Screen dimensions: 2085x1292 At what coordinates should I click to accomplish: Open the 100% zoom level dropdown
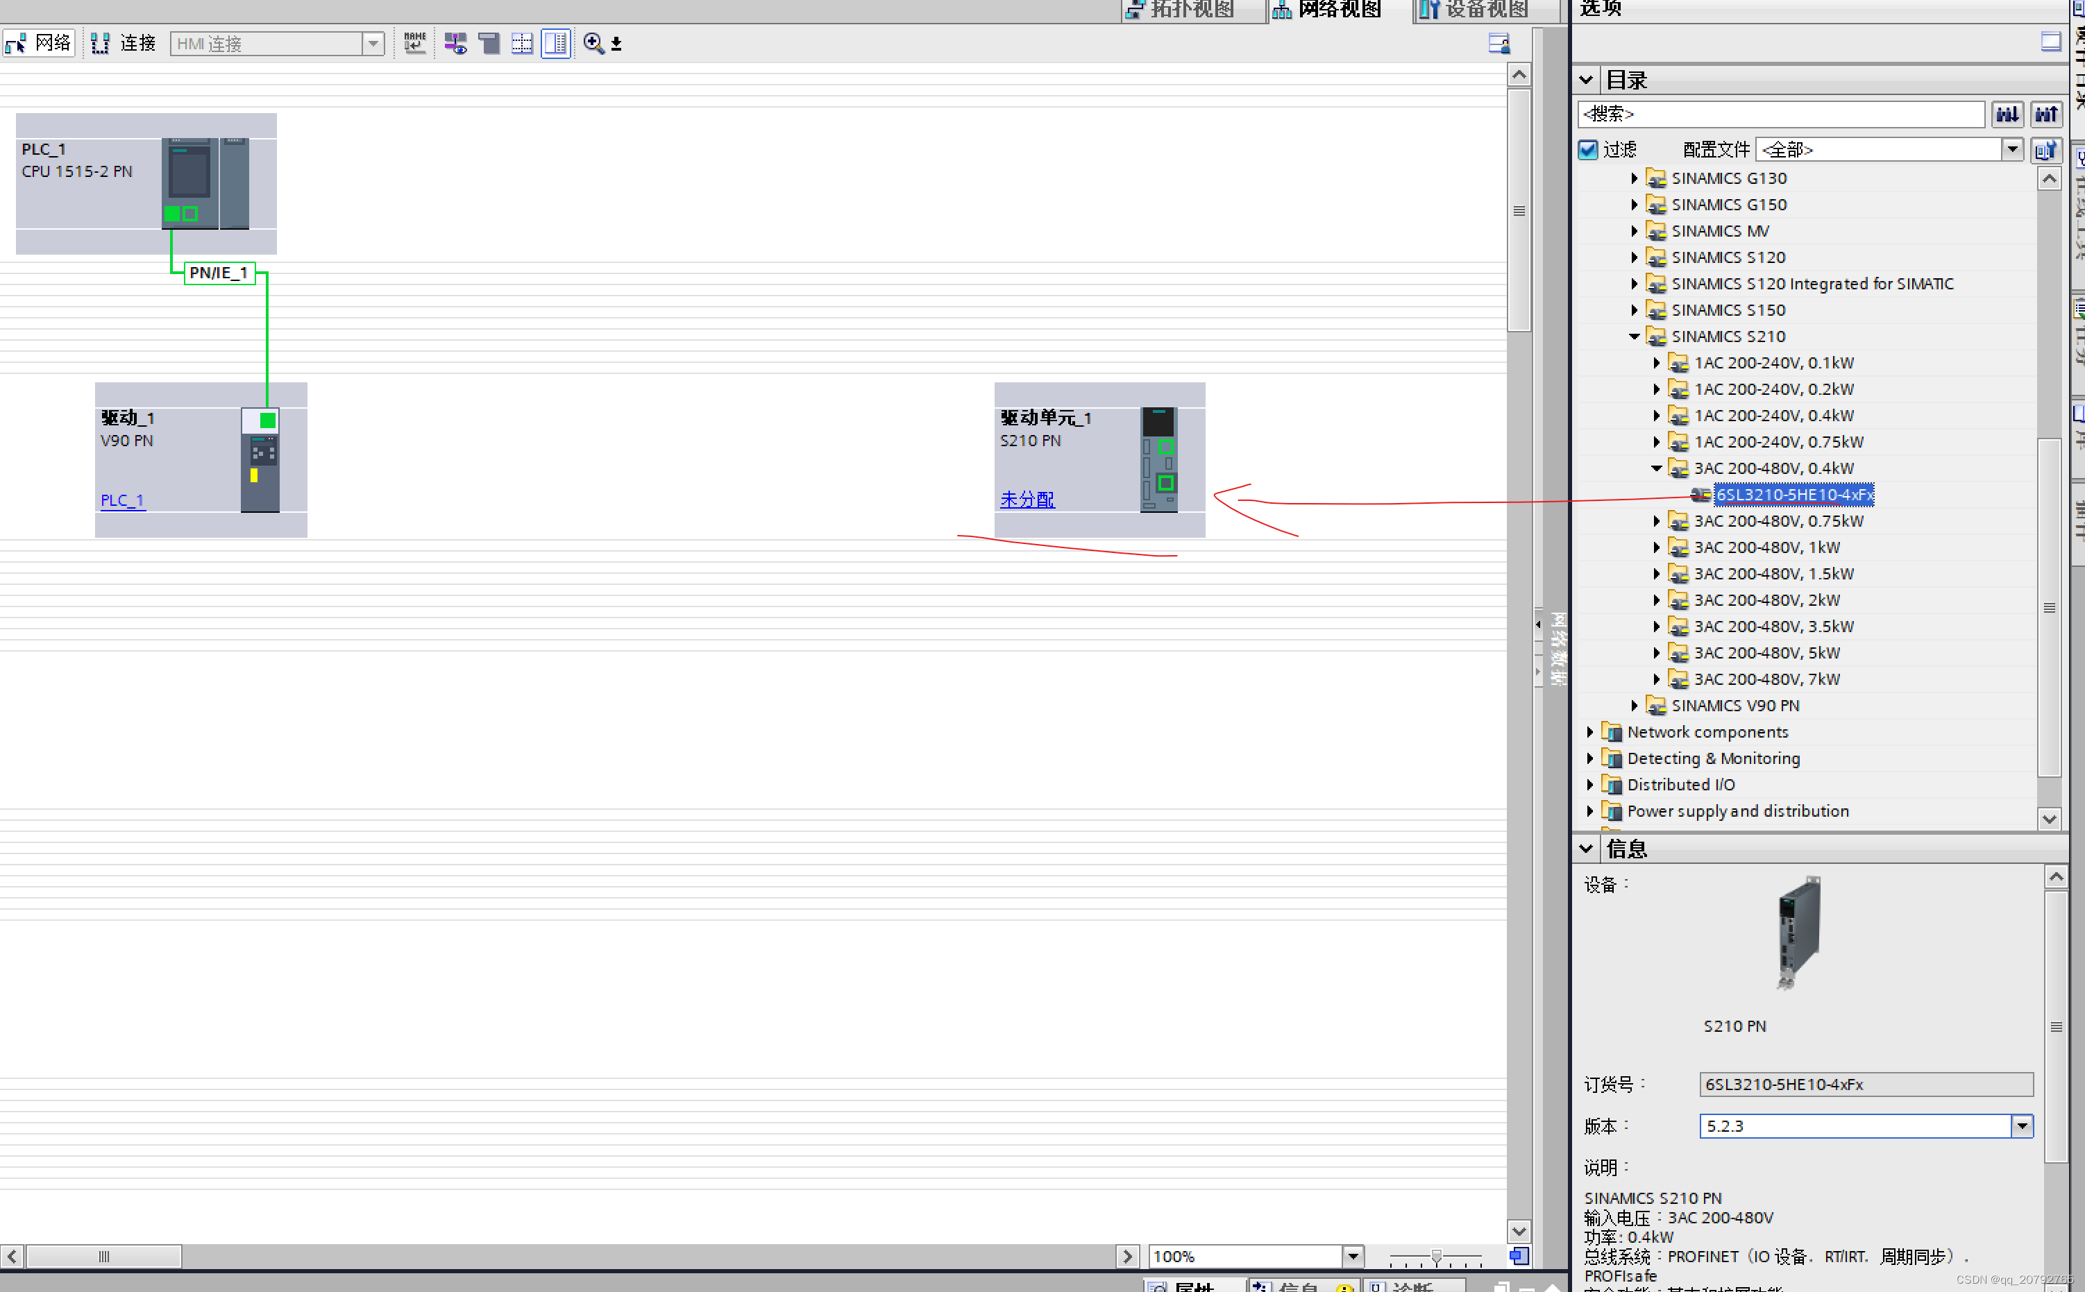click(1352, 1256)
